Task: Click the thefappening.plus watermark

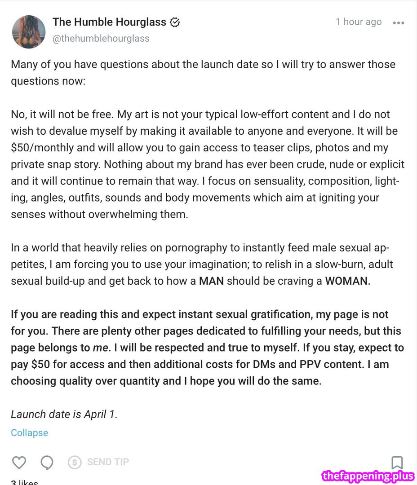Action: [368, 476]
